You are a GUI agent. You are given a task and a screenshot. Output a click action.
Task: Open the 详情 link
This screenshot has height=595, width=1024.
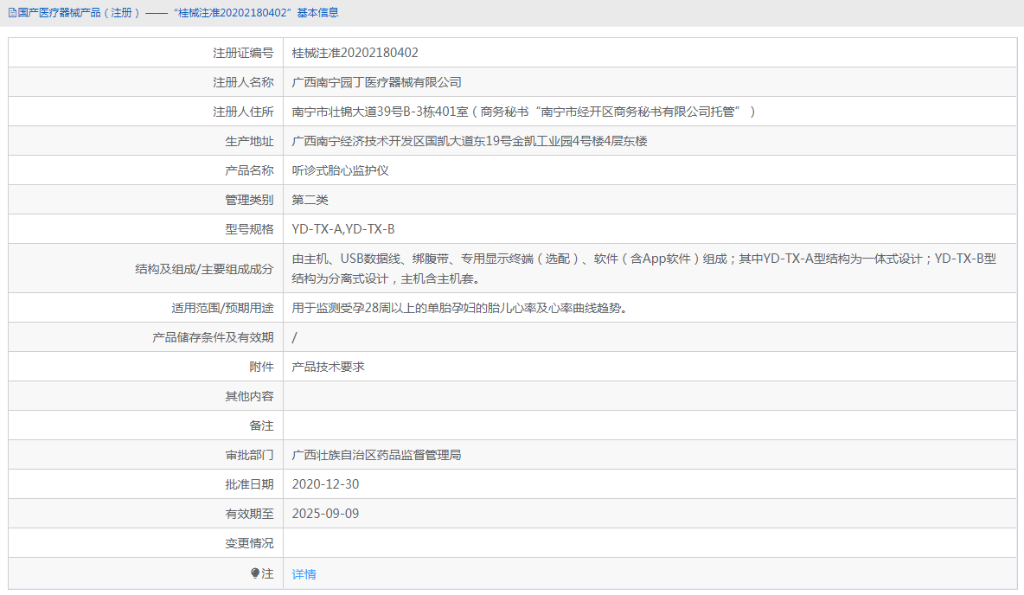(x=303, y=573)
